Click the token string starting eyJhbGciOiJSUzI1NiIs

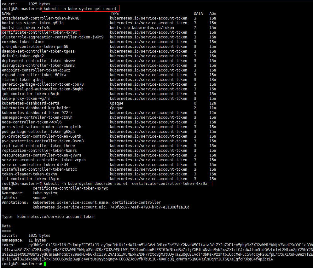(x=157, y=252)
